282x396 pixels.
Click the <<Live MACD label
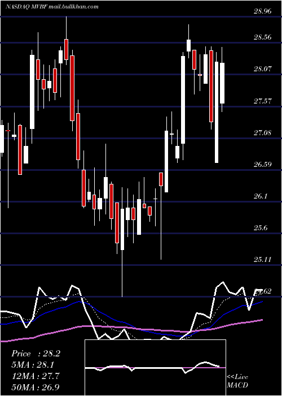tap(237, 381)
